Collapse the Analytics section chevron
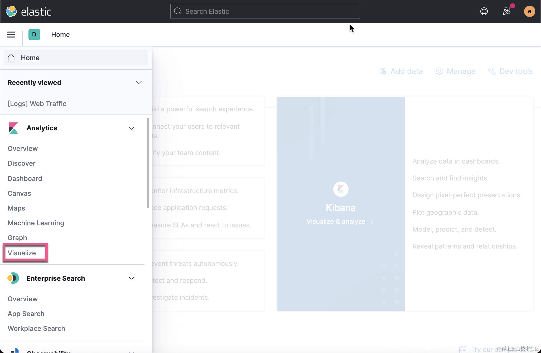The width and height of the screenshot is (541, 353). click(131, 128)
